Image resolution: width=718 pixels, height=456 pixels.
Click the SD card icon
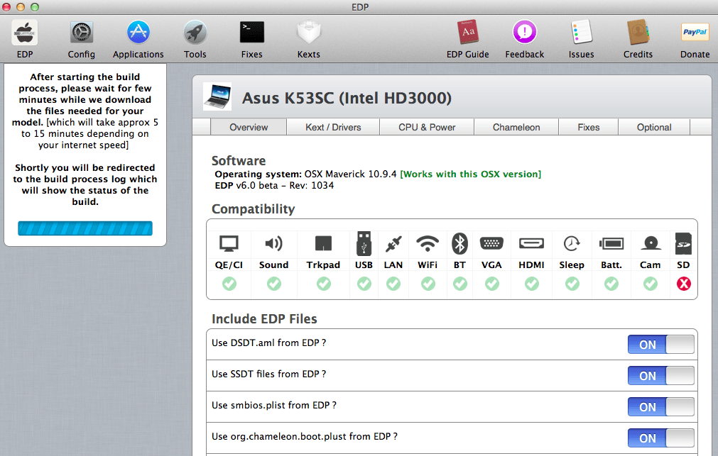pyautogui.click(x=683, y=244)
